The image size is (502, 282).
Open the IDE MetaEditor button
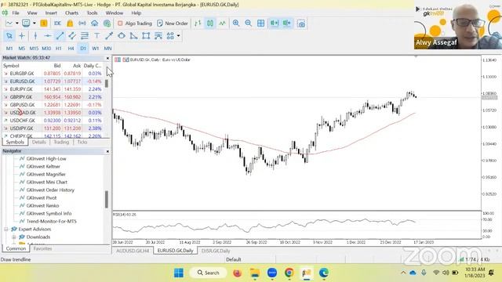point(57,23)
